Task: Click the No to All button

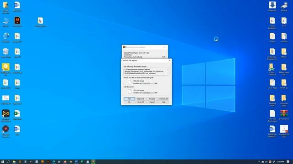Action: point(141,102)
